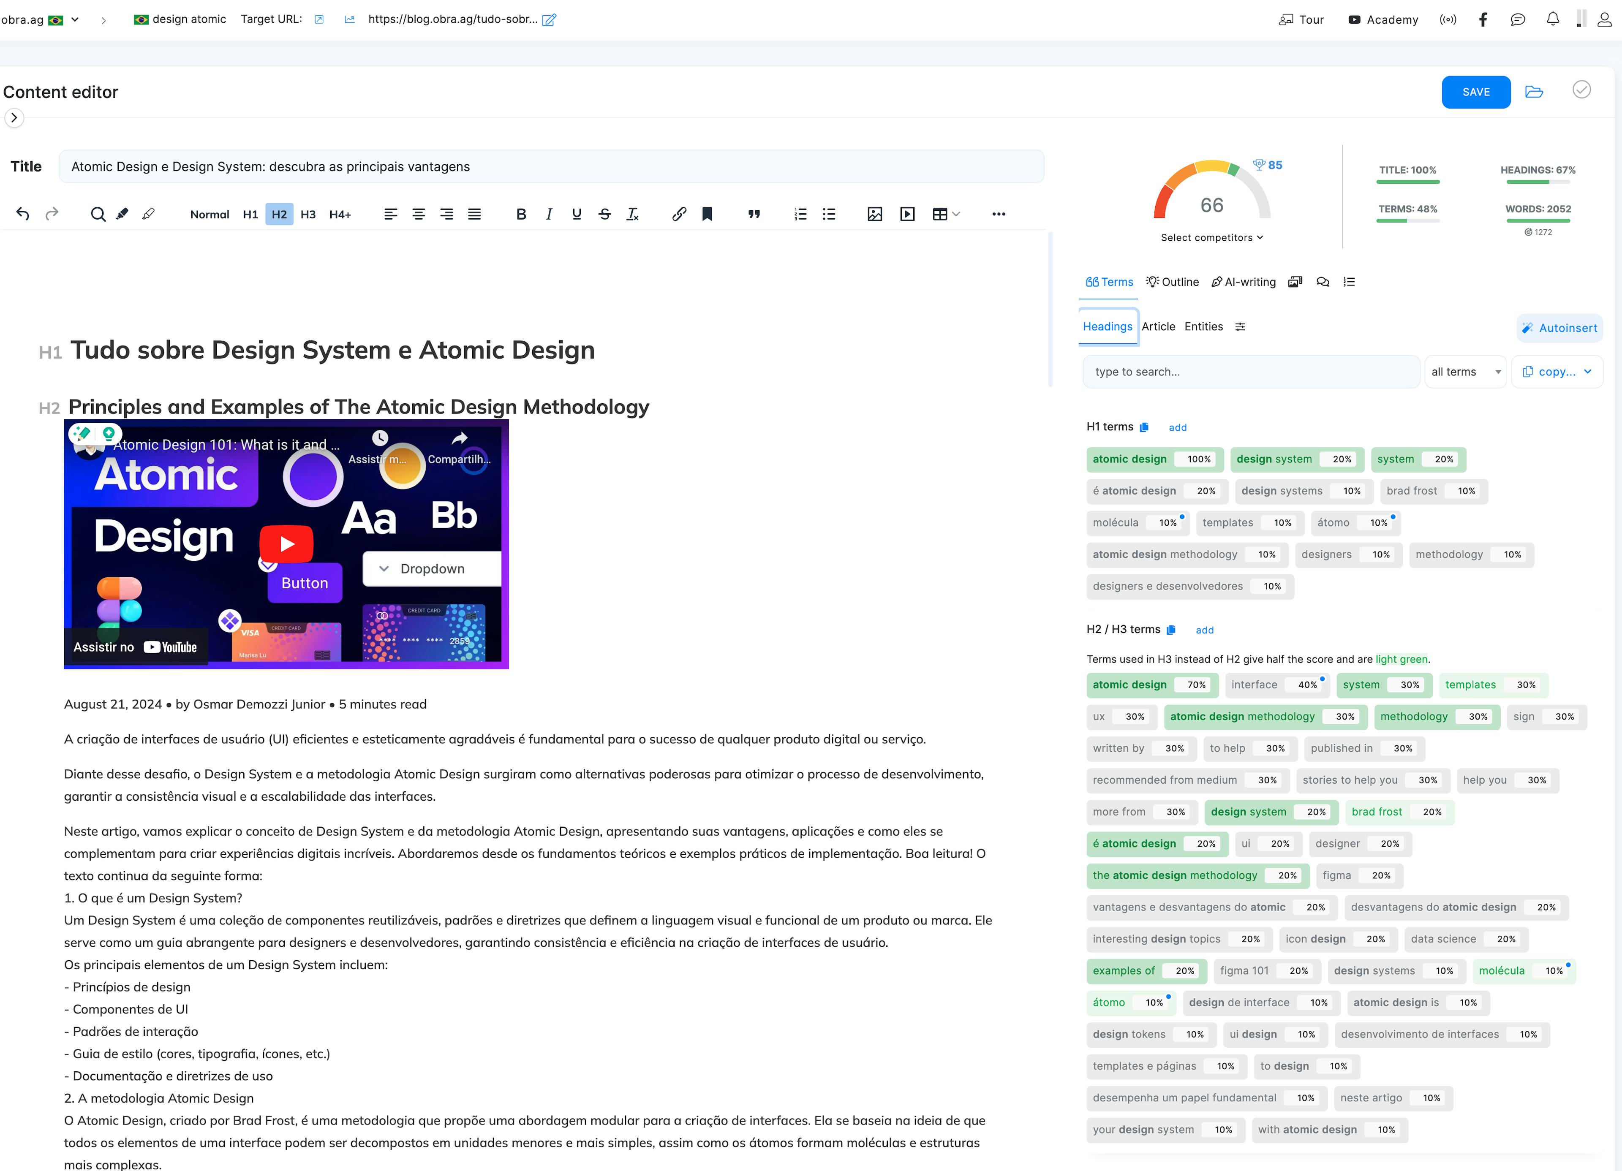Open the all terms filter dropdown

point(1465,371)
